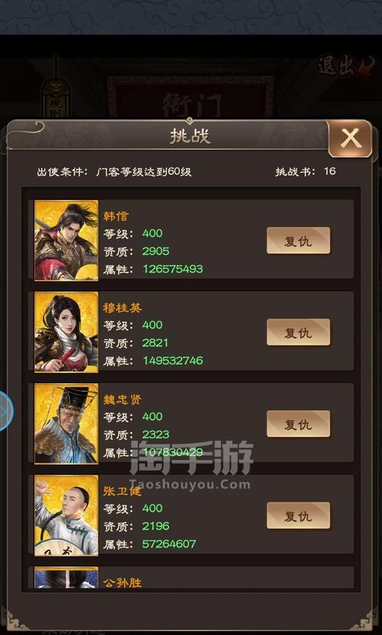The width and height of the screenshot is (382, 635).
Task: Open 穆桂英 character portrait
Action: coord(66,332)
